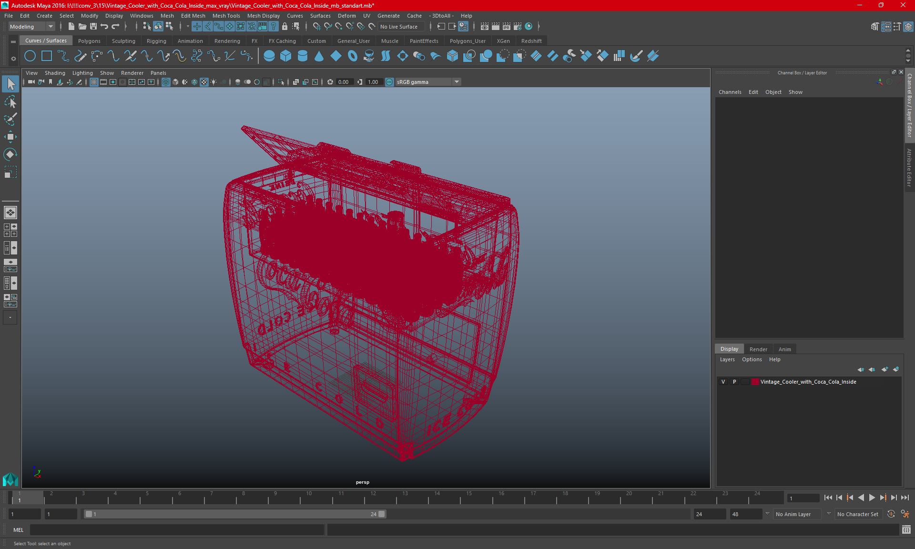This screenshot has width=915, height=549.
Task: Create a NURBS Sphere from shelf
Action: click(269, 56)
